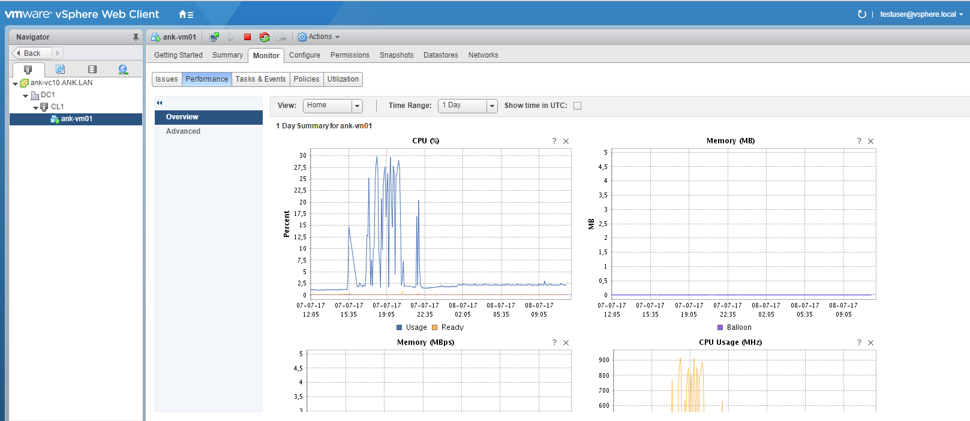Switch to Storage navigator view
This screenshot has height=421, width=970.
click(x=92, y=70)
